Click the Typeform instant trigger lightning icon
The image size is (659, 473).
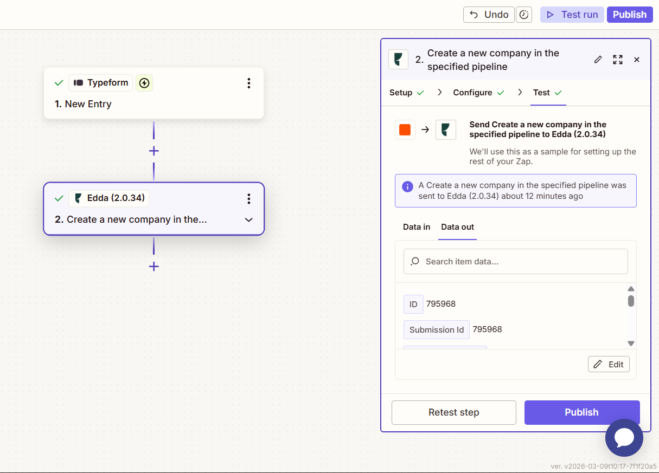pyautogui.click(x=144, y=83)
